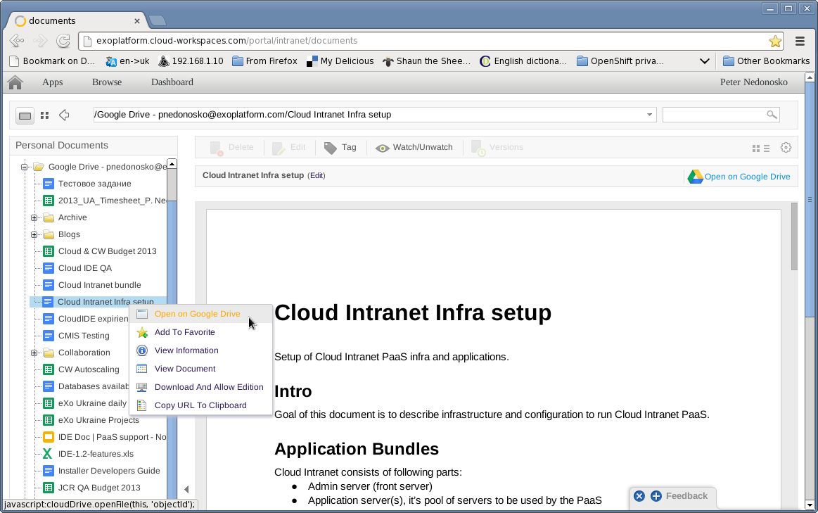This screenshot has height=513, width=818.
Task: Click the Tag toolbar icon
Action: click(x=331, y=148)
